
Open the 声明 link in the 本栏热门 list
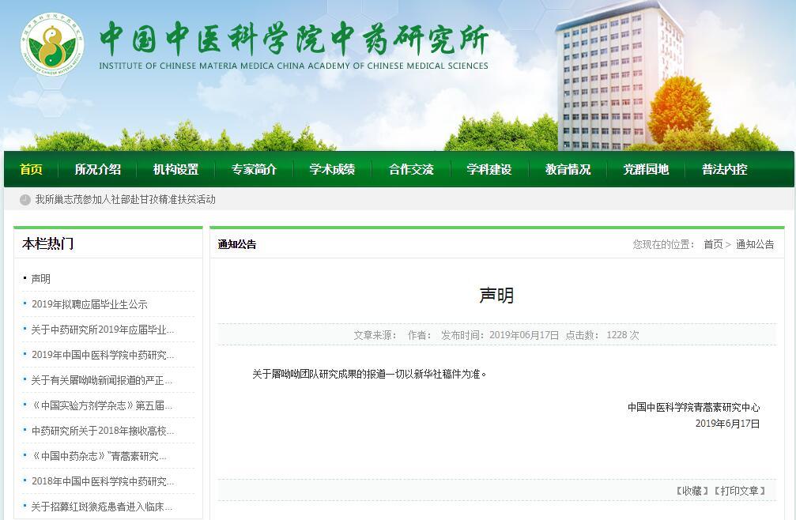click(40, 279)
